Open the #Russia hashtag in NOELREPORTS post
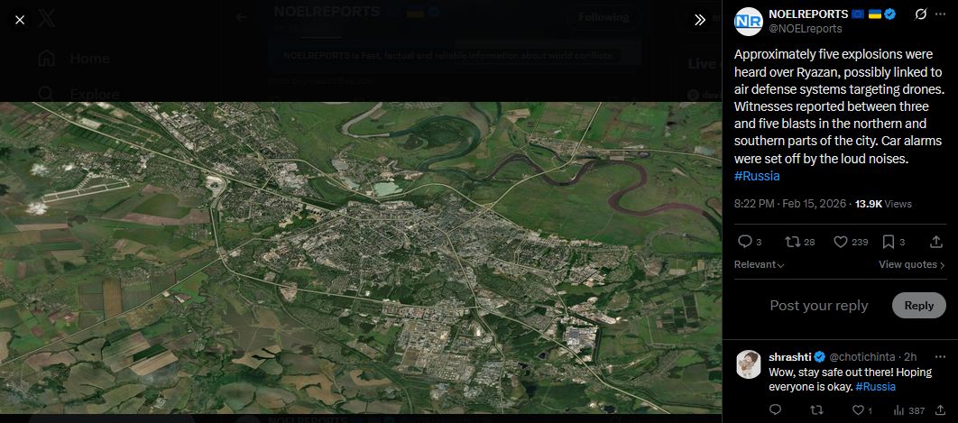The height and width of the screenshot is (423, 958). [756, 176]
